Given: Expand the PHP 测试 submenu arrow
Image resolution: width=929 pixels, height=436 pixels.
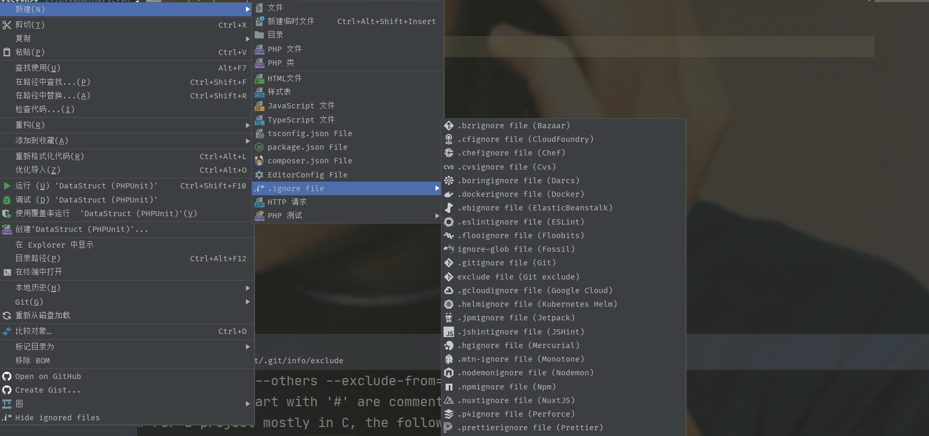Looking at the screenshot, I should (437, 216).
